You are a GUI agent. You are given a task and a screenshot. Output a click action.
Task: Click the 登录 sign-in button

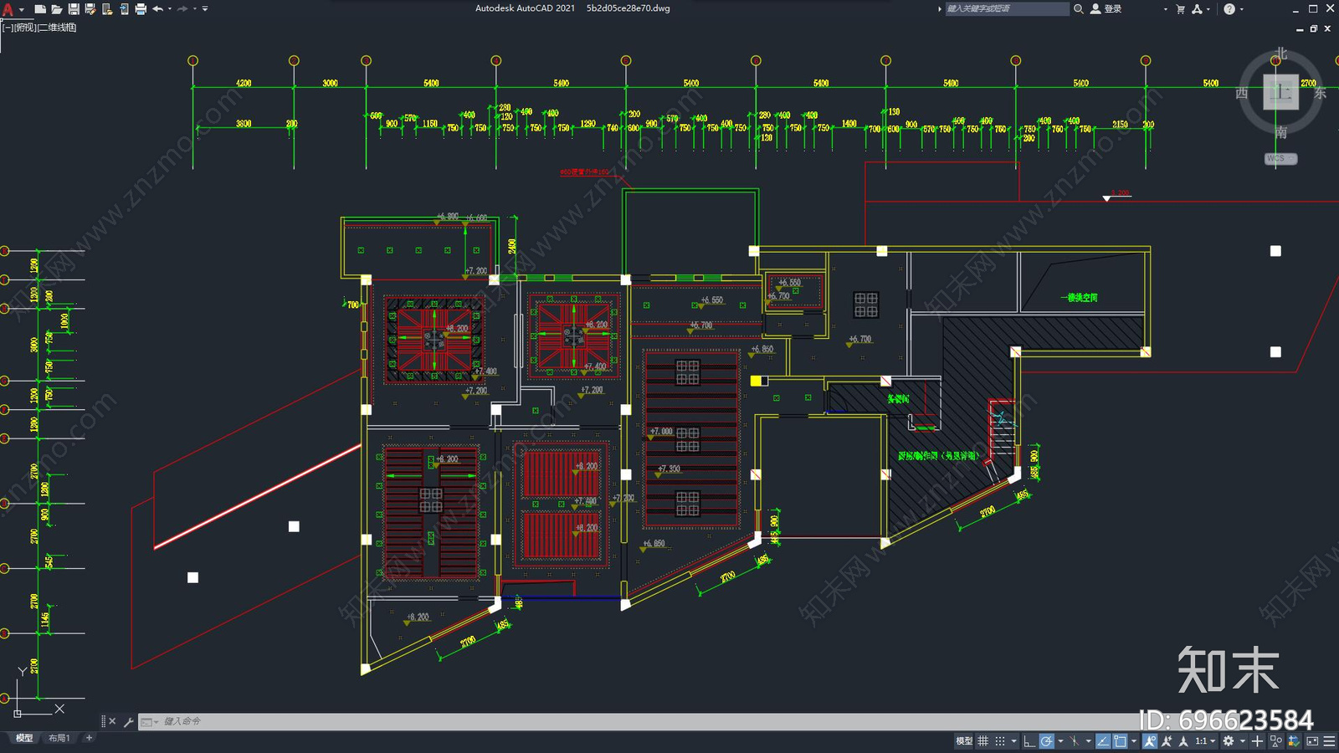(x=1106, y=9)
